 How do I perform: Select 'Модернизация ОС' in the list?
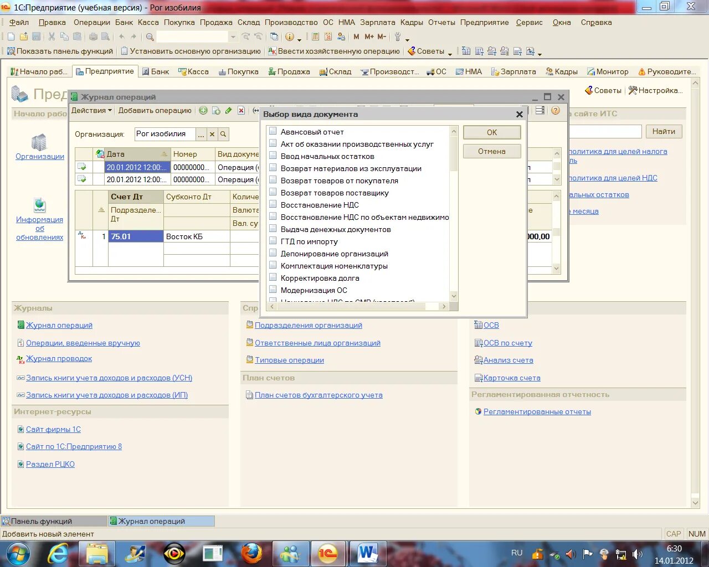pos(314,290)
